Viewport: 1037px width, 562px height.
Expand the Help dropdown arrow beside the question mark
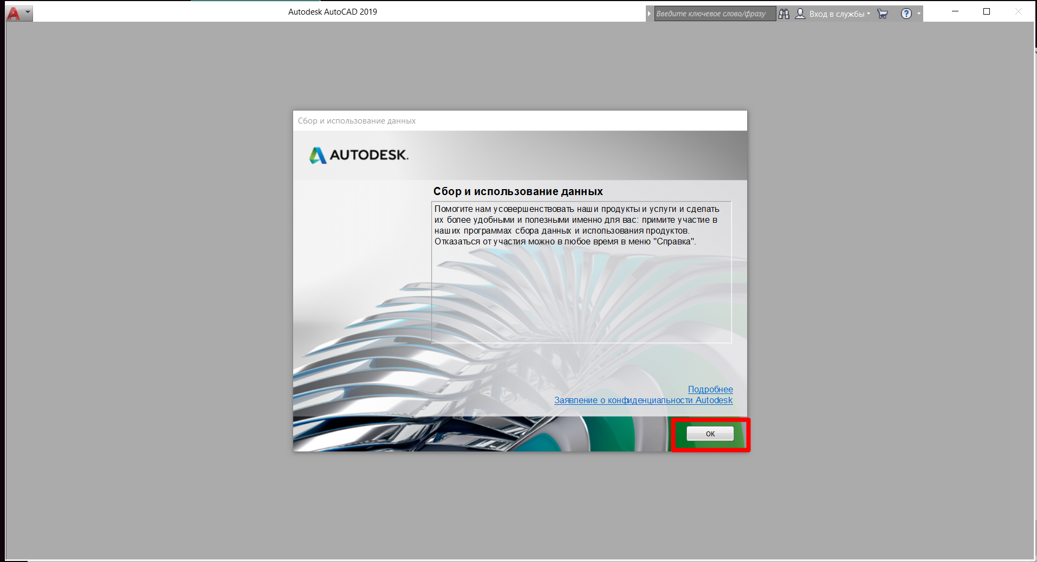[x=919, y=14]
